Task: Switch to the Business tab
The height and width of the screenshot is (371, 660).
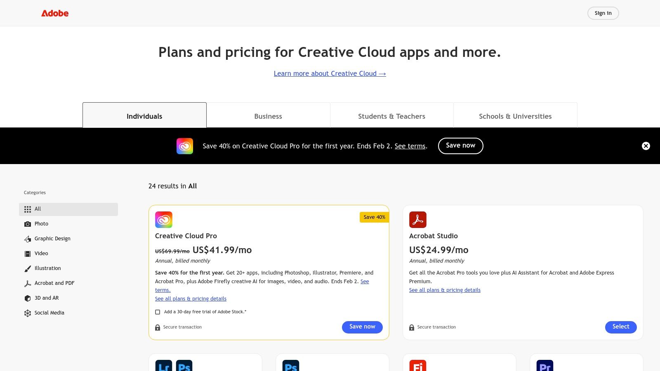Action: coord(268,116)
